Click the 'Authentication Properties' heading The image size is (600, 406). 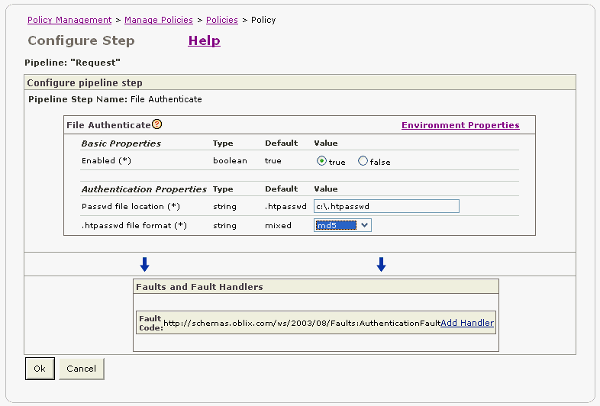144,189
